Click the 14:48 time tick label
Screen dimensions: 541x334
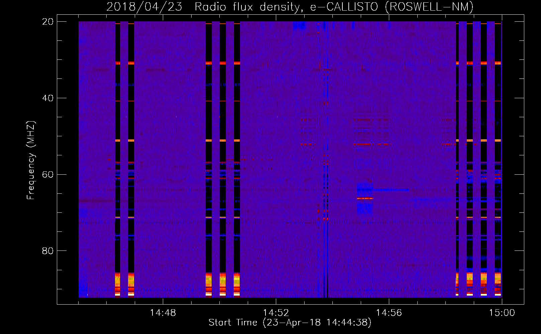(163, 313)
